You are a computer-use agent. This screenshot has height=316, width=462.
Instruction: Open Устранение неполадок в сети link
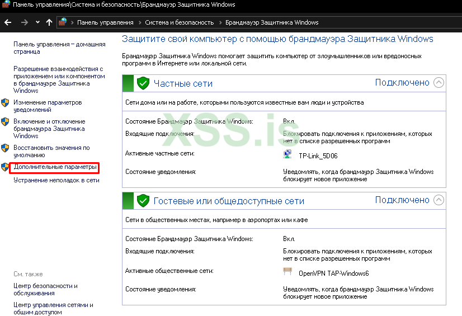56,181
